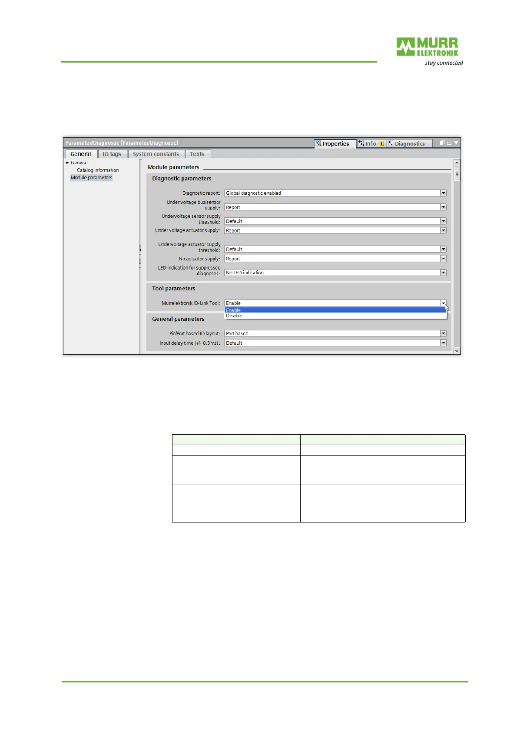Choose Disable in the open list
Screen dimensions: 517x732
[335, 316]
